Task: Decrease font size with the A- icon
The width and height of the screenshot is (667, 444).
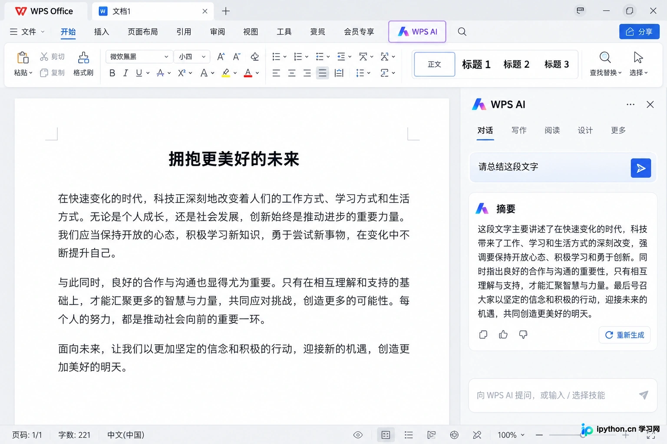Action: tap(237, 57)
